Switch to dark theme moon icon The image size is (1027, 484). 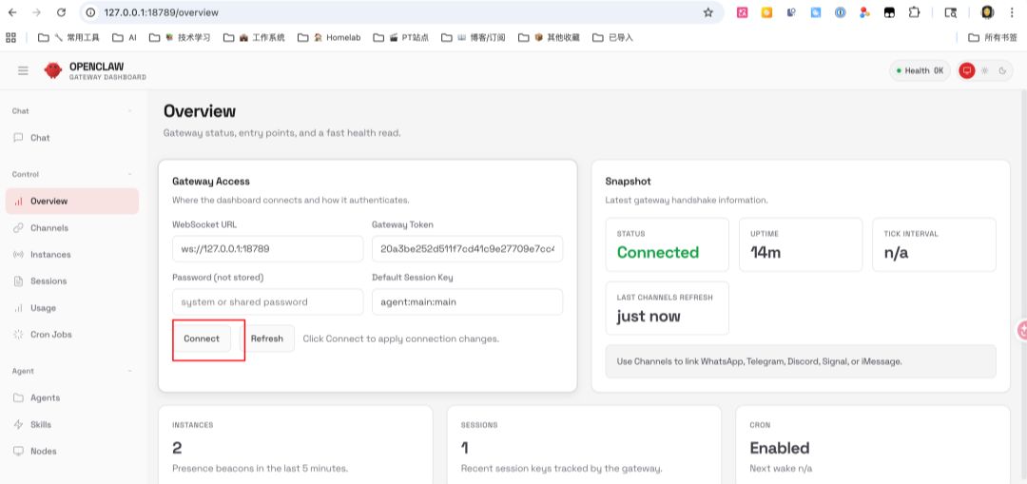pos(1002,70)
